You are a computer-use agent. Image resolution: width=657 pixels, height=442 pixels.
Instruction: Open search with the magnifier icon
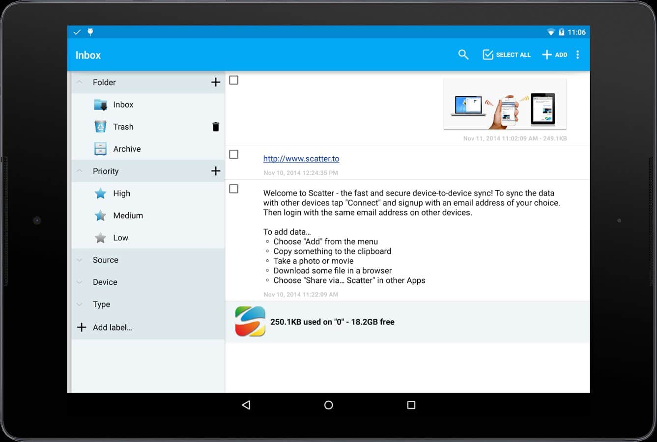coord(463,55)
